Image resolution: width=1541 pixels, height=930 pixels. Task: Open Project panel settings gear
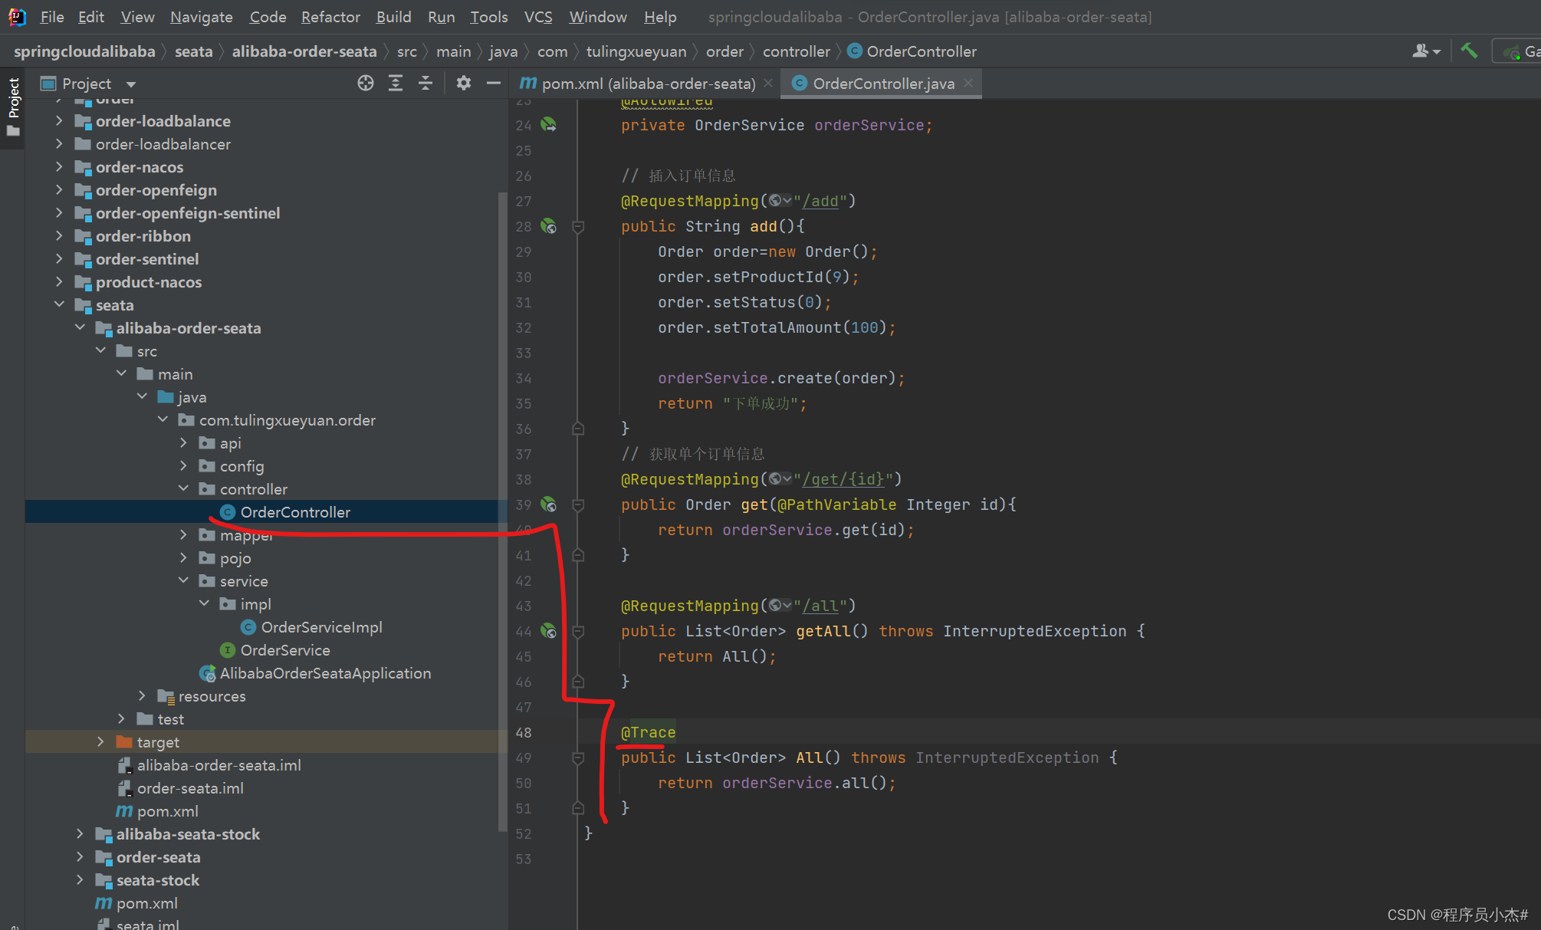[463, 83]
